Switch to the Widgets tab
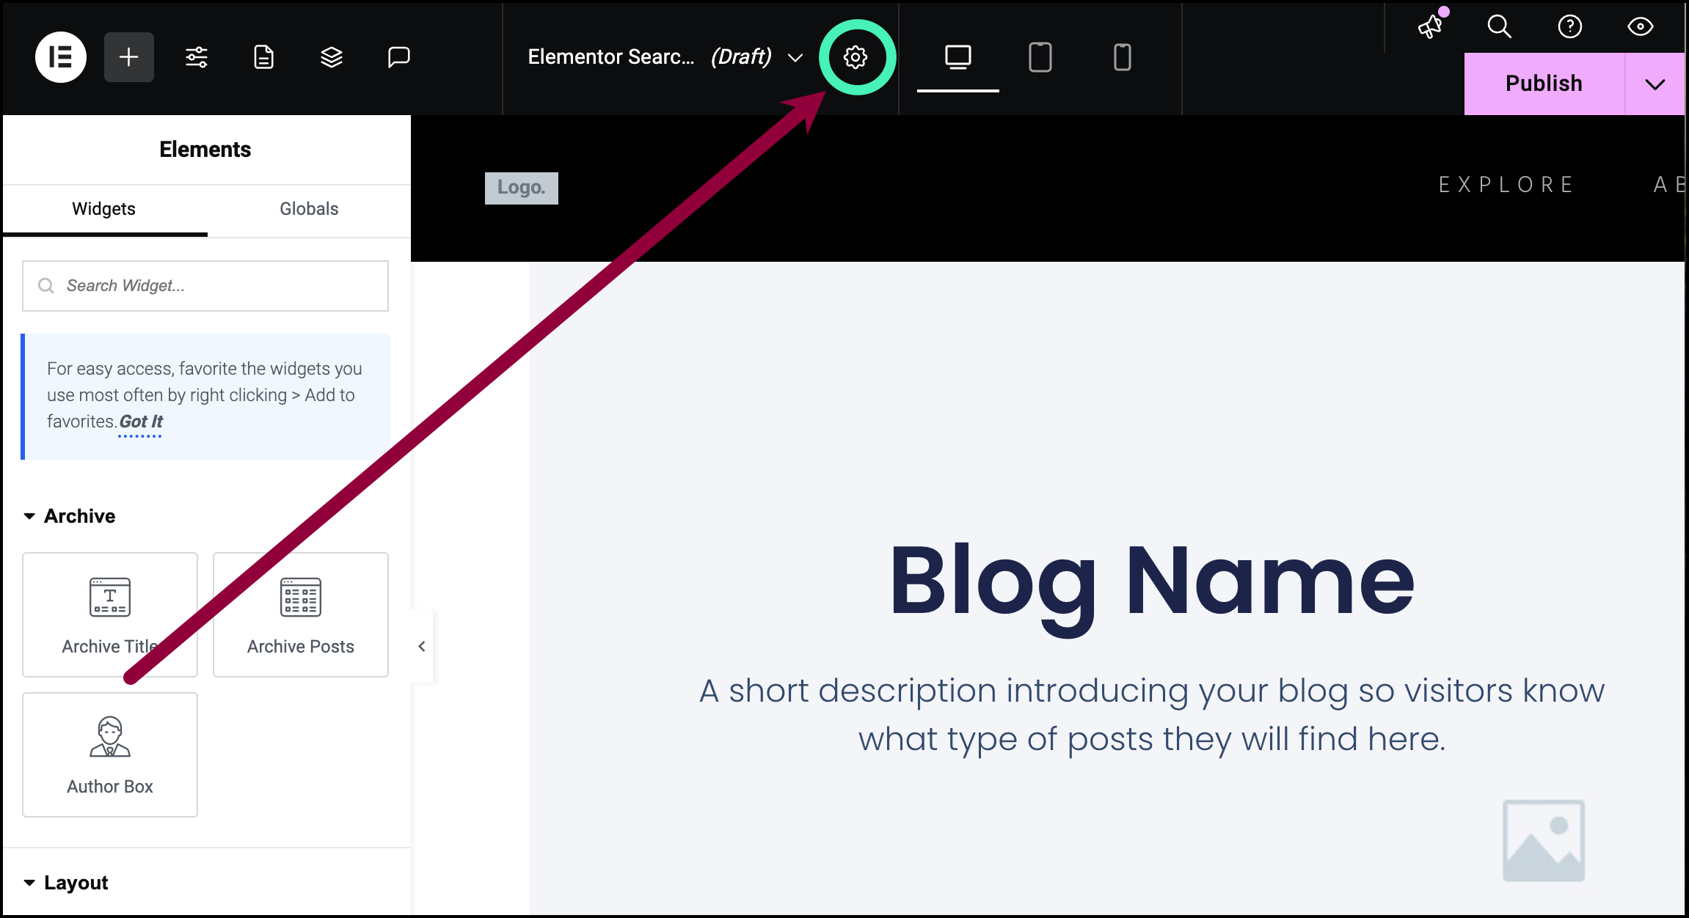Screen dimensions: 1689x918 click(x=104, y=208)
